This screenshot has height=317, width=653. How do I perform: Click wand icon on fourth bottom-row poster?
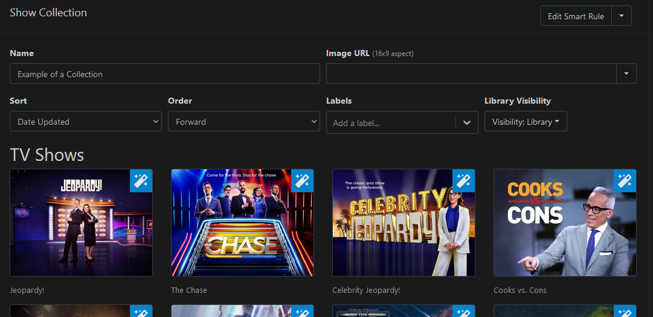[625, 312]
